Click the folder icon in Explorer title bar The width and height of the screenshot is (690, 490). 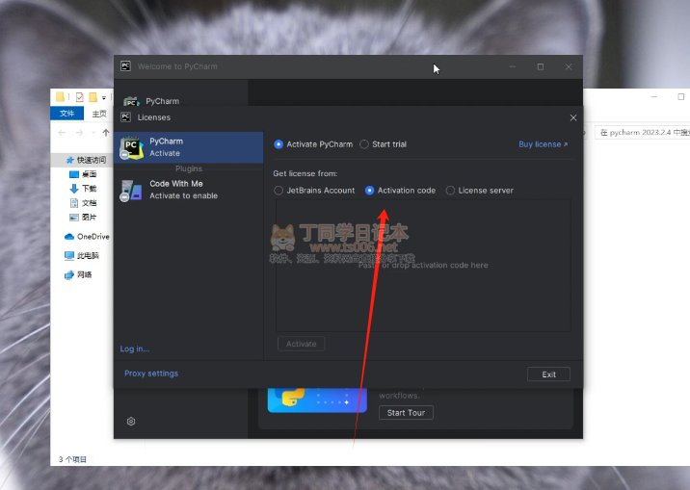(x=61, y=96)
